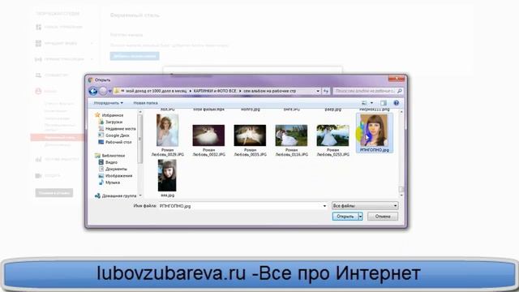Open recent locations arrow beside Forward button

point(110,91)
